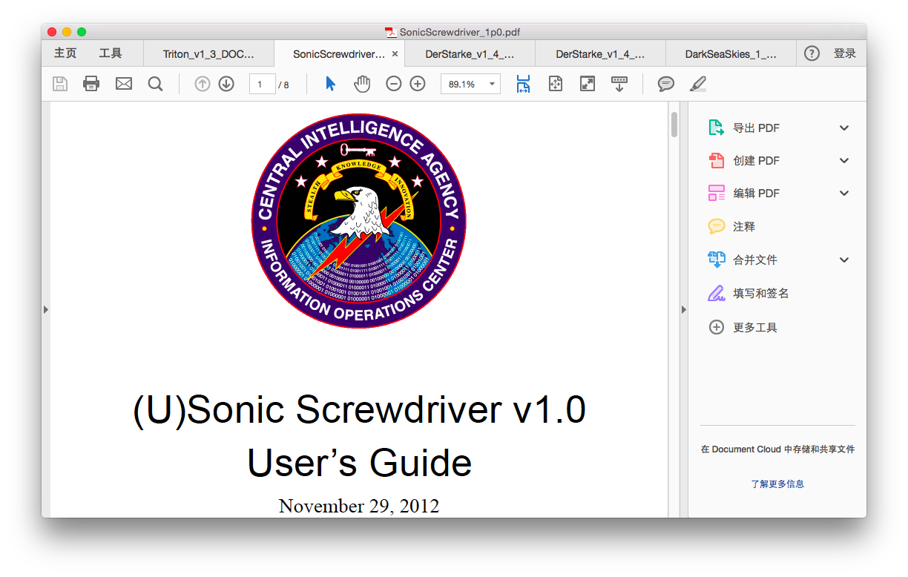
Task: Open read mode keyboard download icon
Action: 619,84
